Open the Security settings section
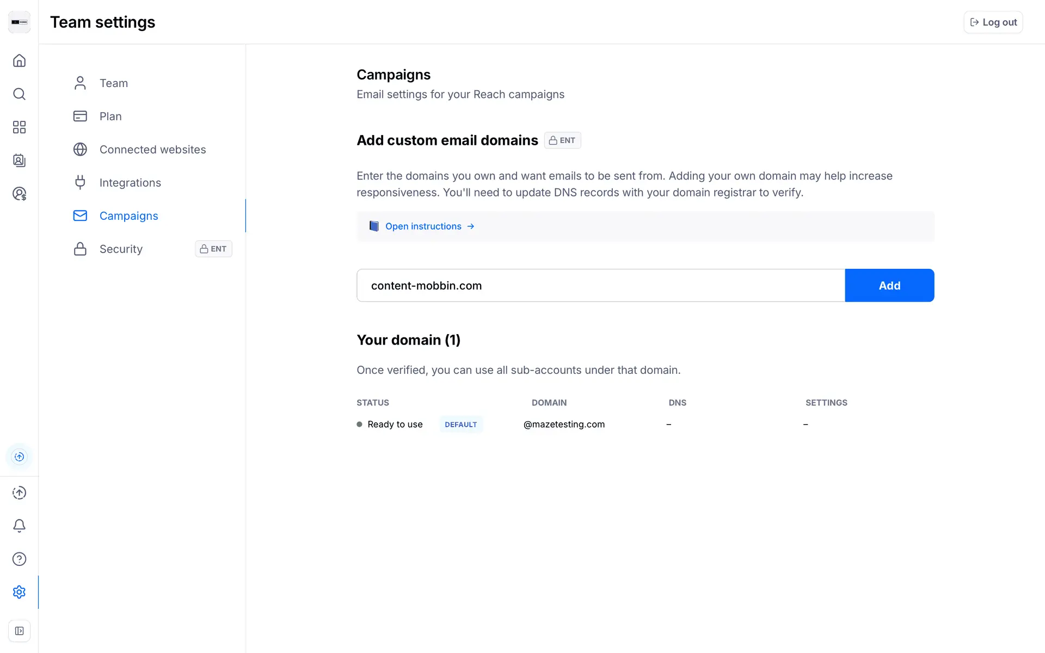 (121, 249)
